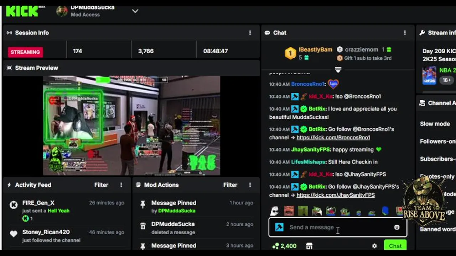Screen dimensions: 456x256
Task: Open the kick.com/JhaySanityFPS link
Action: (336, 195)
